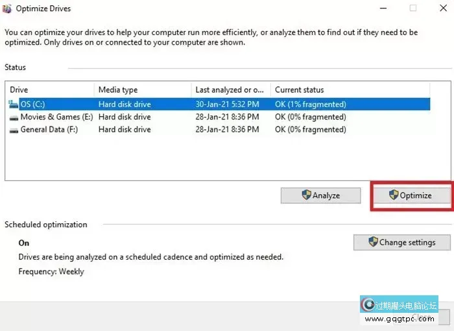Viewport: 454px width, 331px height.
Task: Select the Movies & Games (E:) drive name
Action: coord(57,117)
